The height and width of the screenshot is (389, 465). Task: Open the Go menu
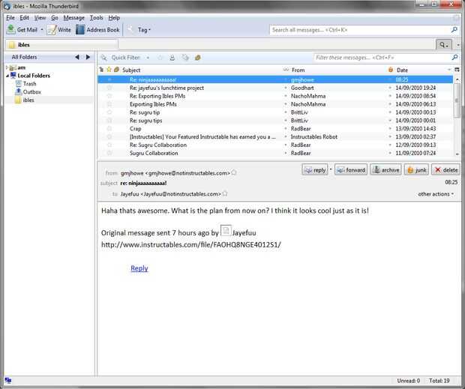pyautogui.click(x=55, y=18)
